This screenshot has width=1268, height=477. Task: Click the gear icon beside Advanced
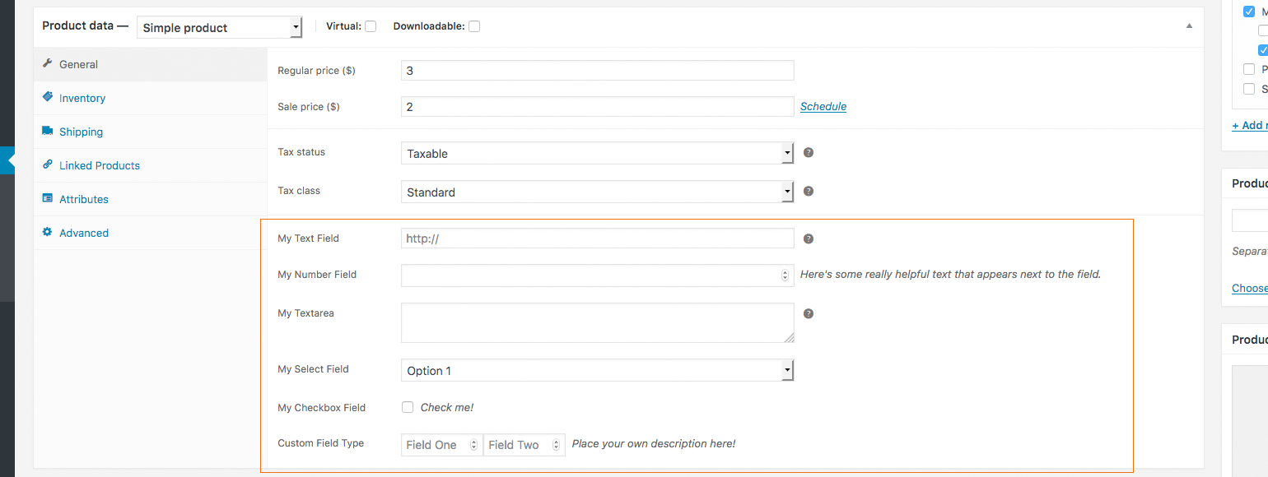point(48,233)
